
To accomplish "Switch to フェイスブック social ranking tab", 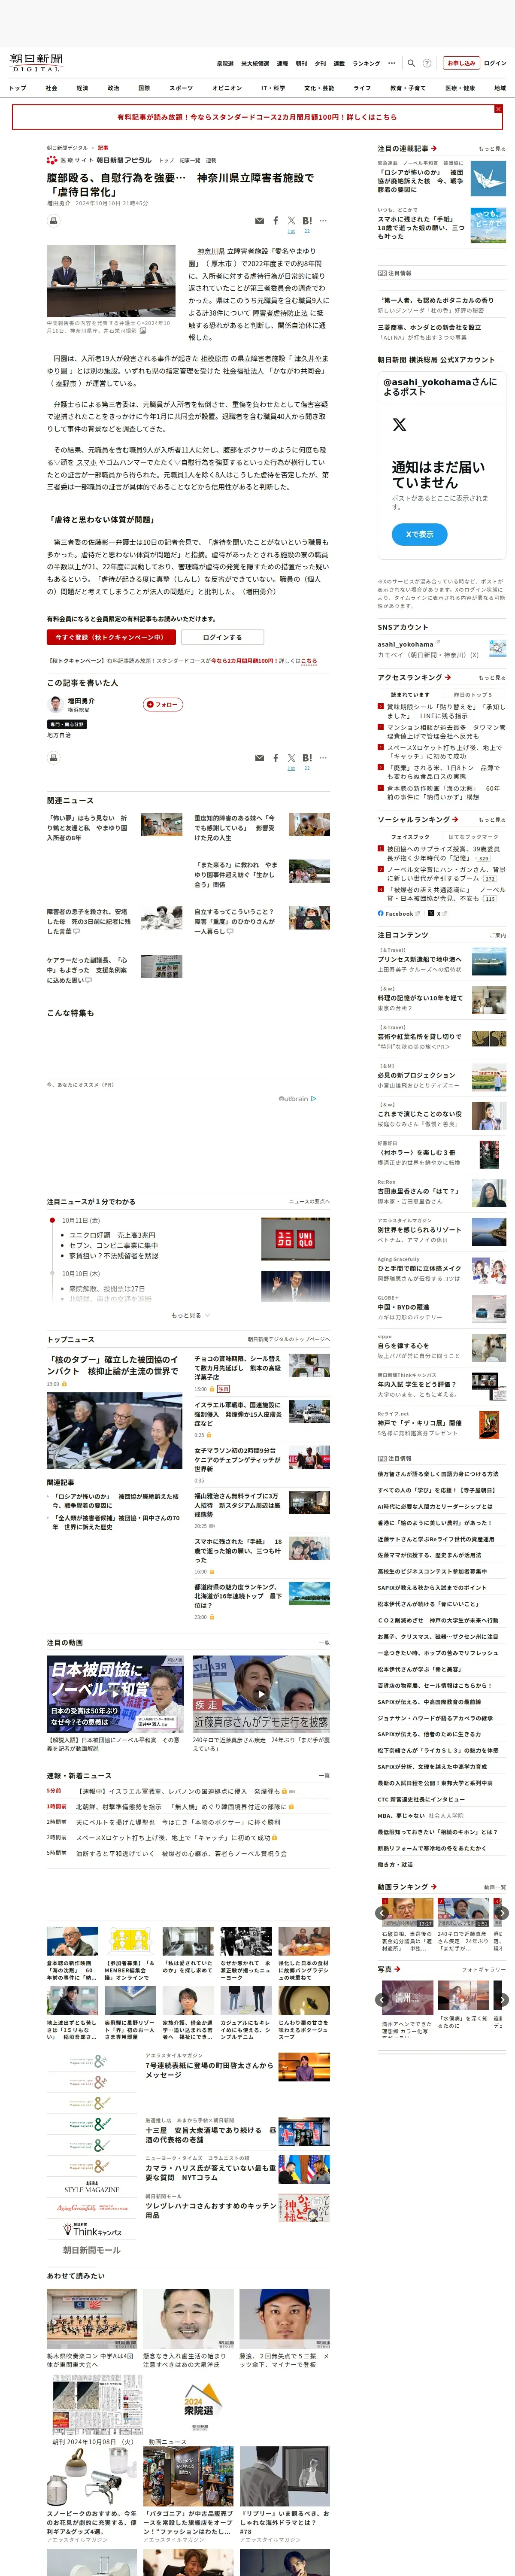I will (x=410, y=836).
